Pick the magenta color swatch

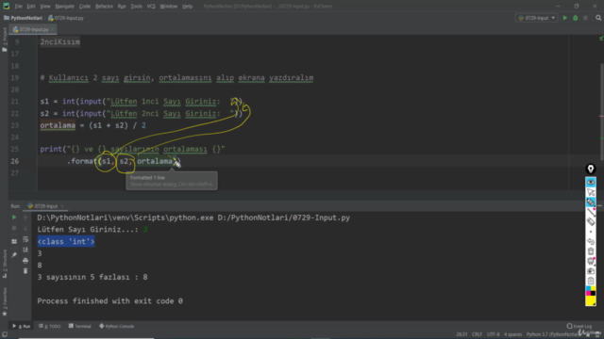click(588, 293)
